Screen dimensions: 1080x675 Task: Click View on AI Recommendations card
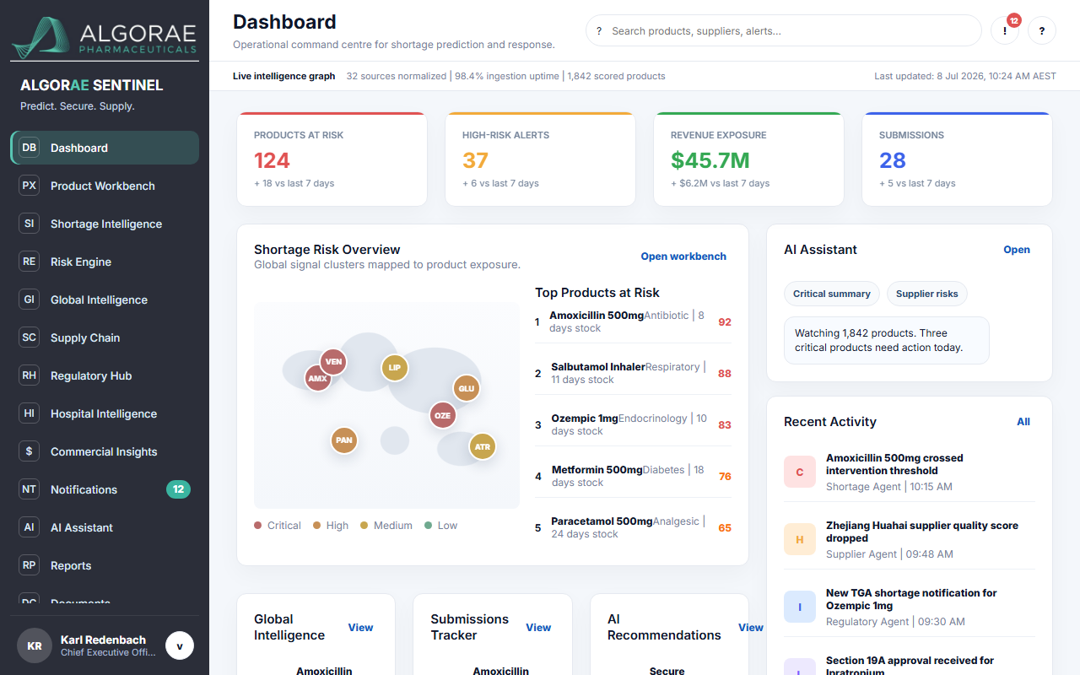pyautogui.click(x=751, y=628)
